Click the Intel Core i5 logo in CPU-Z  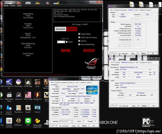(92, 90)
